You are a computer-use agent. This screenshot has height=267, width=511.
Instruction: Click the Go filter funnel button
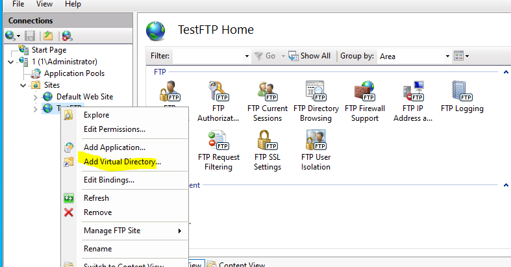[265, 56]
